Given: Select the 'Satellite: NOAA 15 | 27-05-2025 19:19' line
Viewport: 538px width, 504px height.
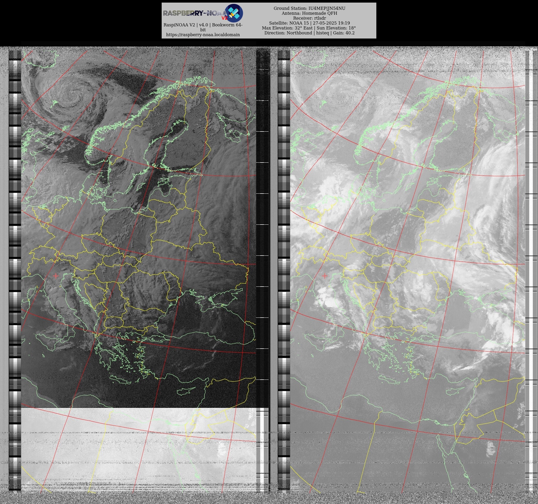Looking at the screenshot, I should coord(309,23).
